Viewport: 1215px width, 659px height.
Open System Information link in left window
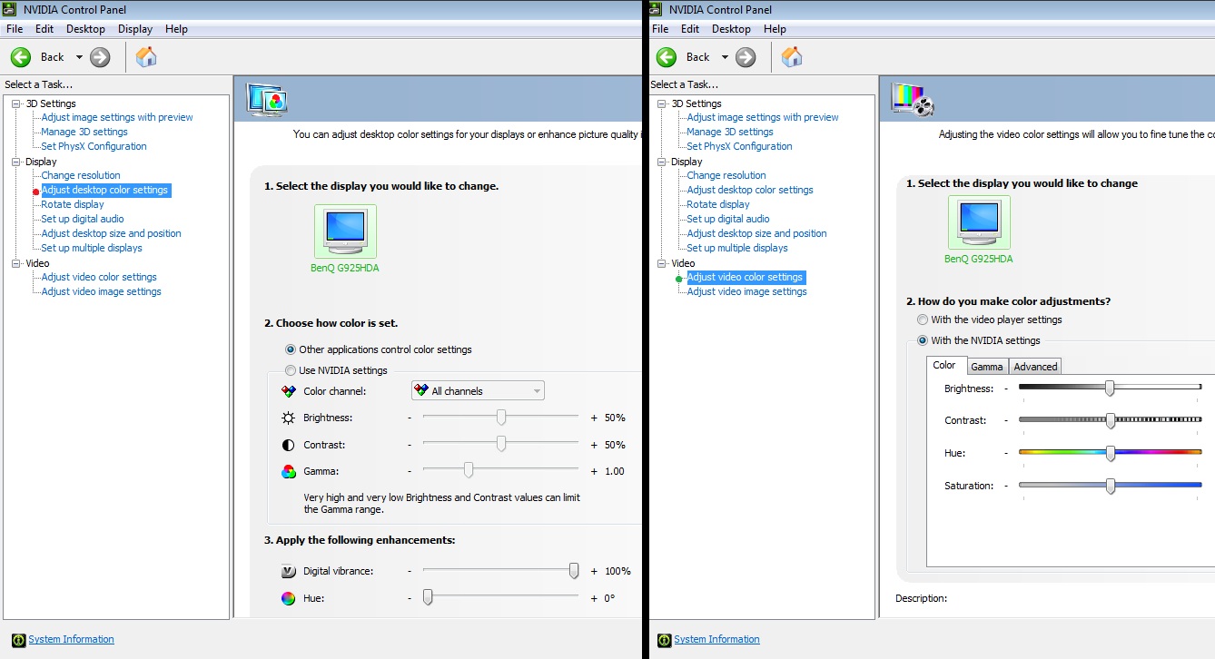tap(71, 639)
